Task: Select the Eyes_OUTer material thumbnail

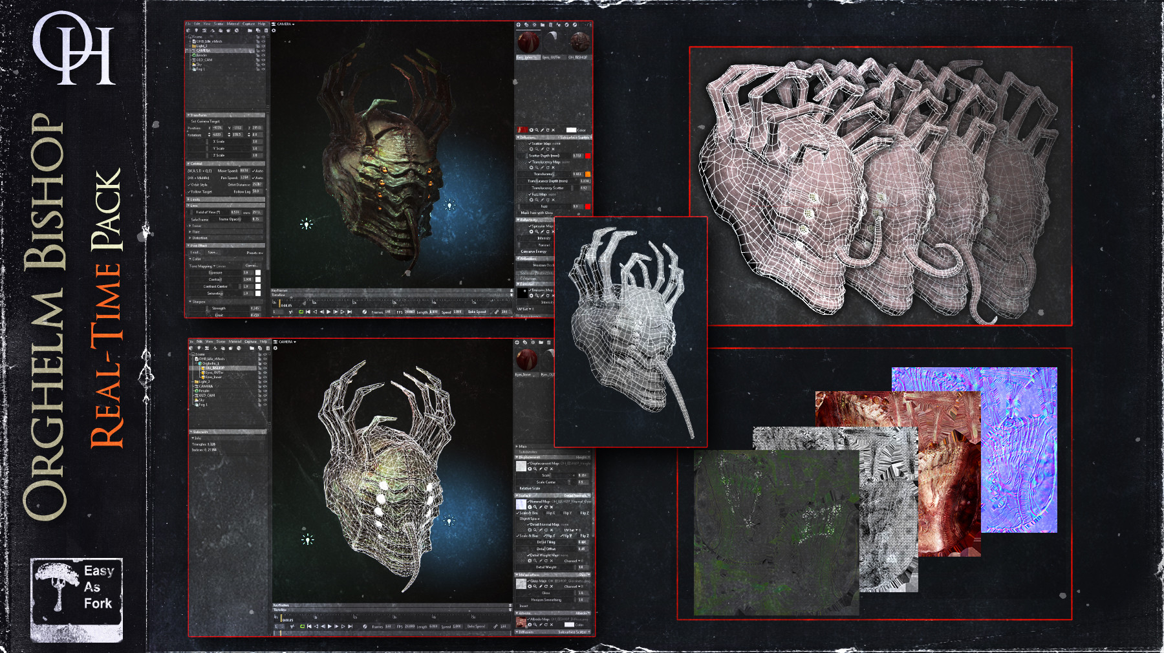Action: 554,42
